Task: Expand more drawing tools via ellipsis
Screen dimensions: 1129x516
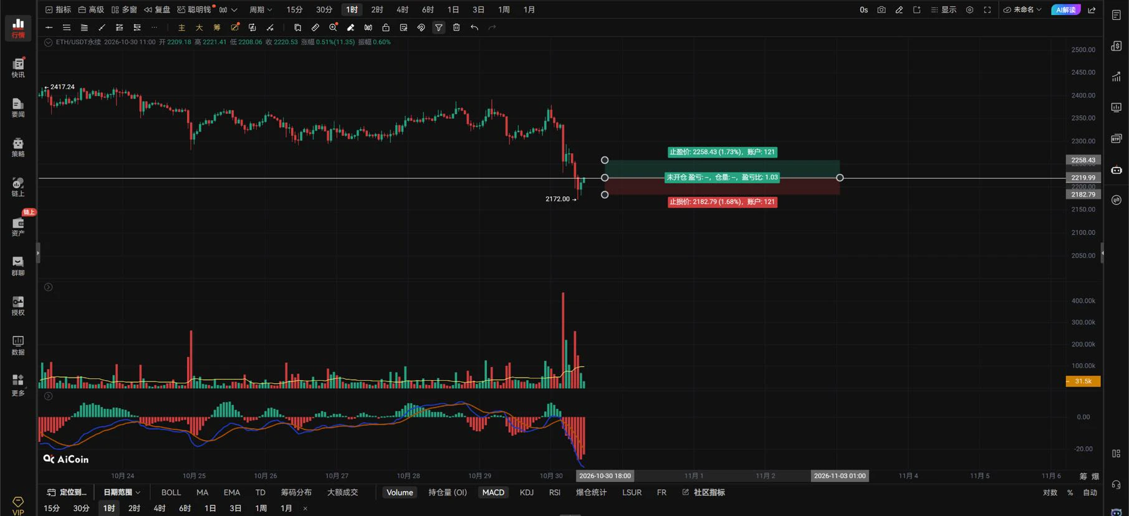Action: (155, 27)
